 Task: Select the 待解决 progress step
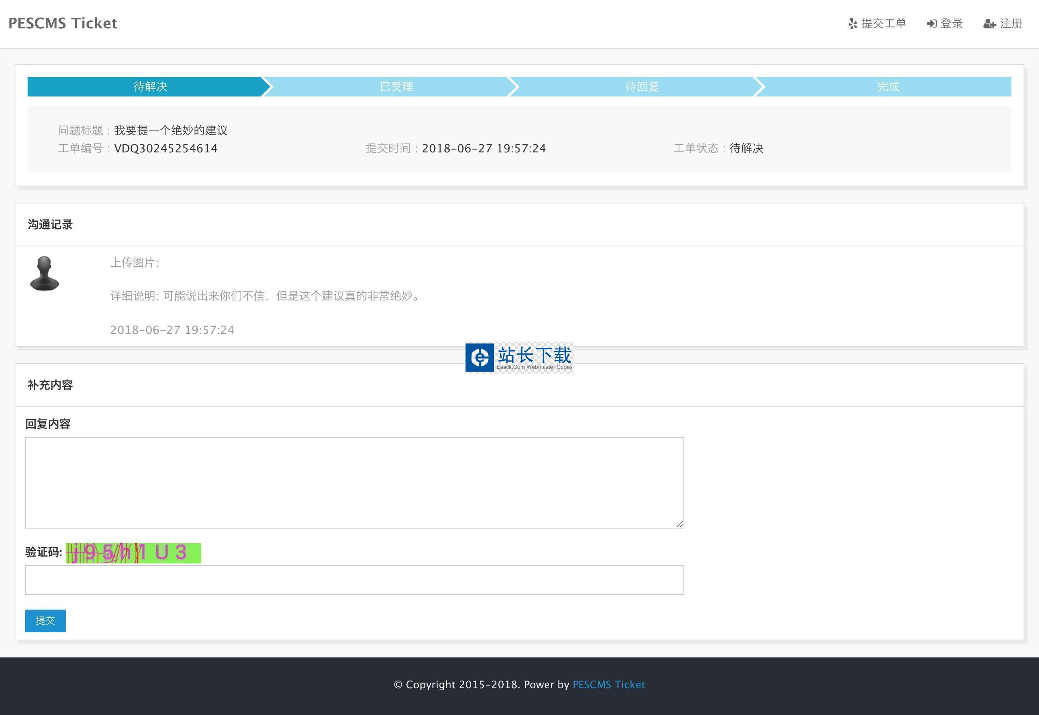tap(150, 86)
